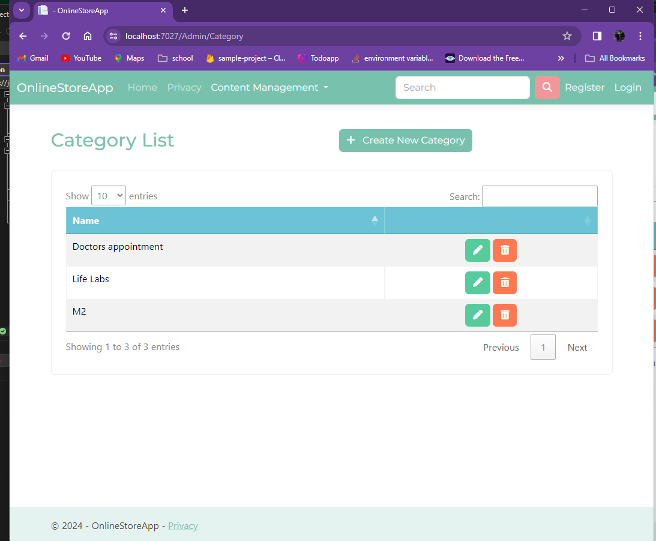The image size is (656, 541).
Task: Remove the M2 category with trash icon
Action: (x=505, y=315)
